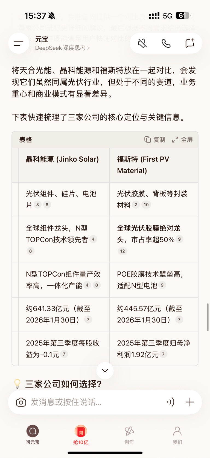Image resolution: width=210 pixels, height=458 pixels.
Task: Start a voice call with the phone icon
Action: coord(166,43)
